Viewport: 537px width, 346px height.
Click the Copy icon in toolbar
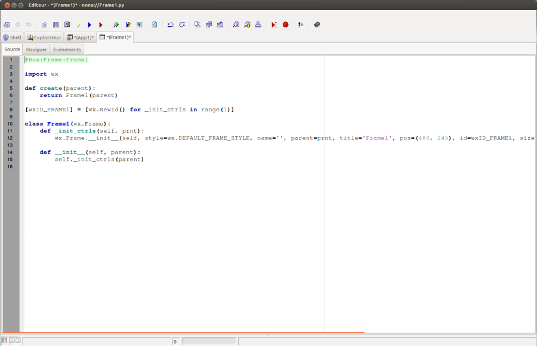coord(209,25)
